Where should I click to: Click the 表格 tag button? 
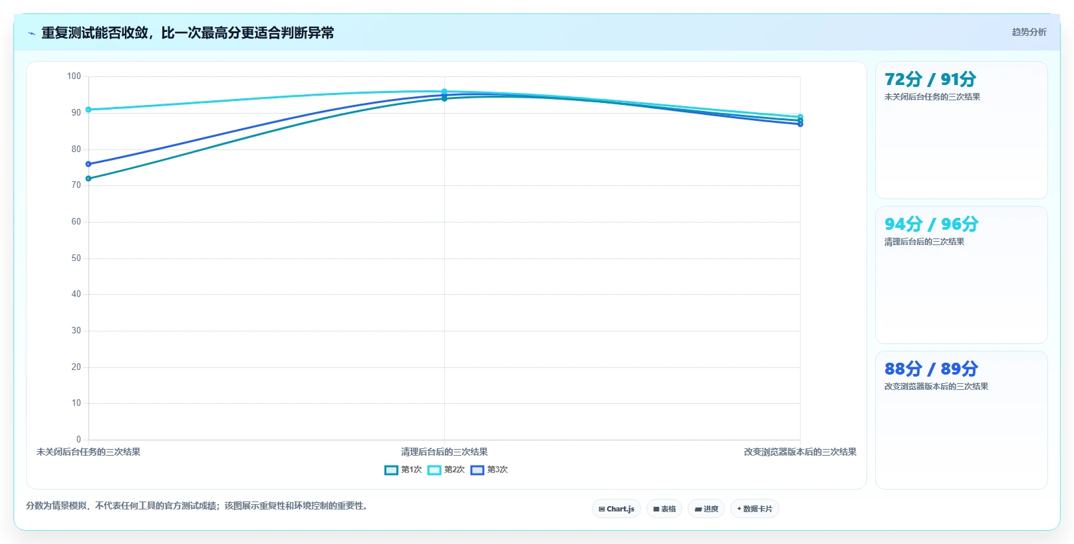click(664, 509)
